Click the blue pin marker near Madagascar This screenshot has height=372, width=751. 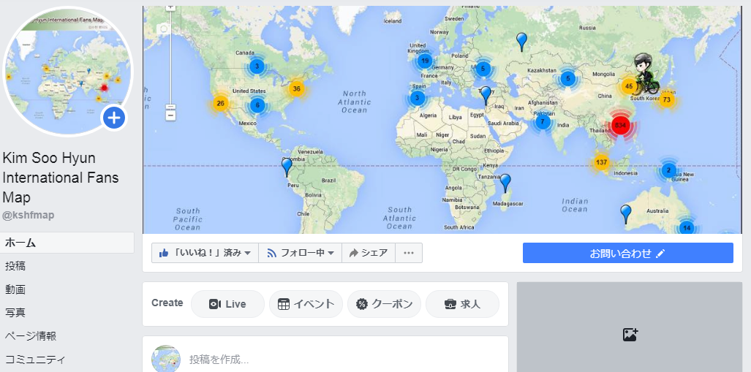click(x=505, y=183)
